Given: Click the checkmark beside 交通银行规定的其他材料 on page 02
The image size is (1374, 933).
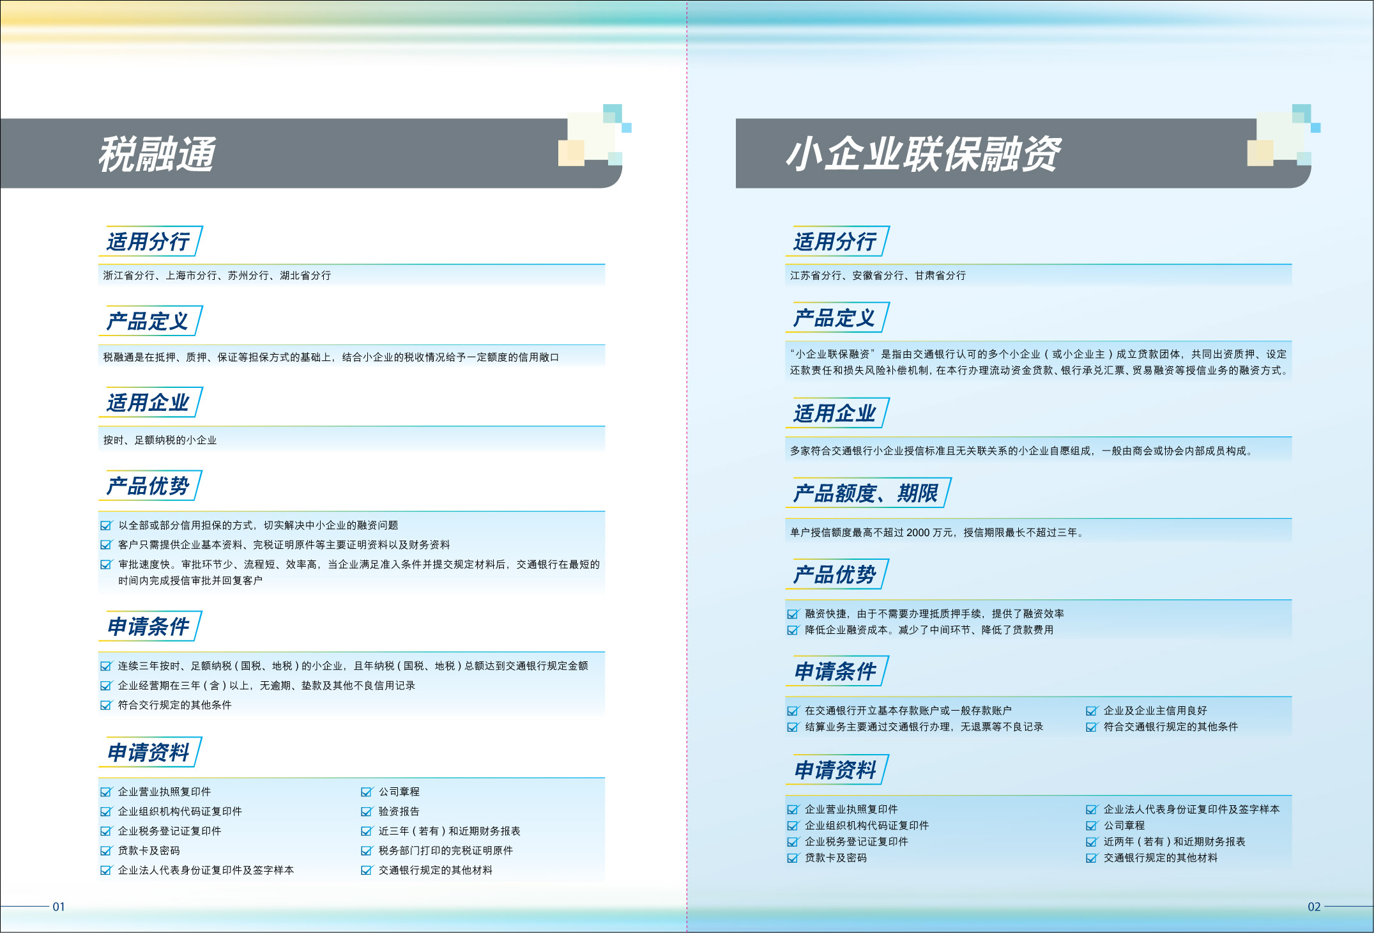Looking at the screenshot, I should coord(1092,858).
